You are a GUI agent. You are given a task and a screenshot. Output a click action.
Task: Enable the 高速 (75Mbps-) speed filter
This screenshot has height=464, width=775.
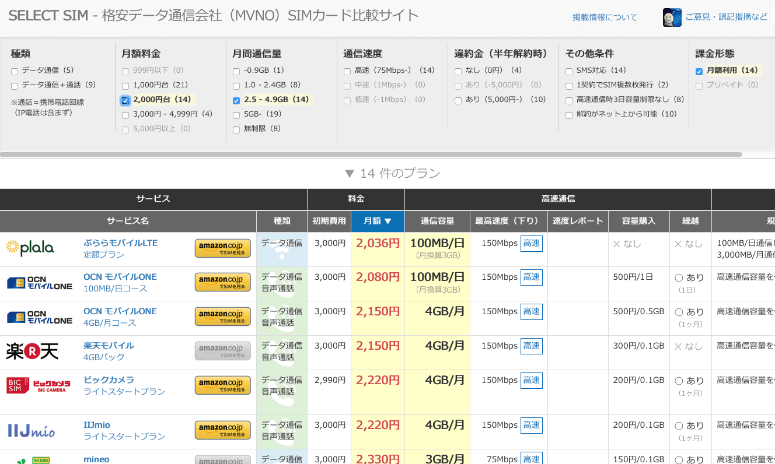tap(347, 71)
